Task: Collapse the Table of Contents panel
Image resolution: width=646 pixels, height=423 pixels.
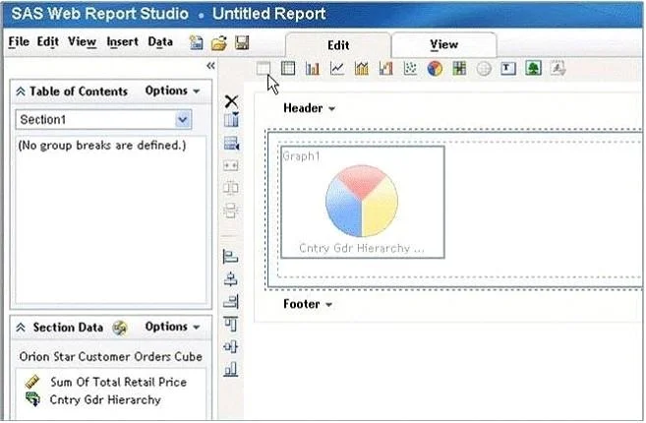Action: click(21, 91)
